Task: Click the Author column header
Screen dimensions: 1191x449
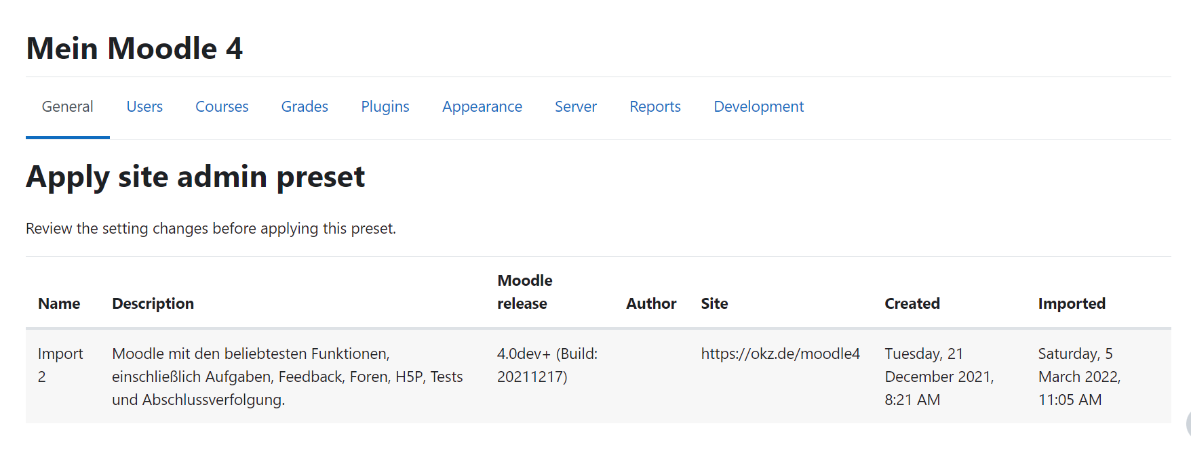Action: click(x=651, y=303)
